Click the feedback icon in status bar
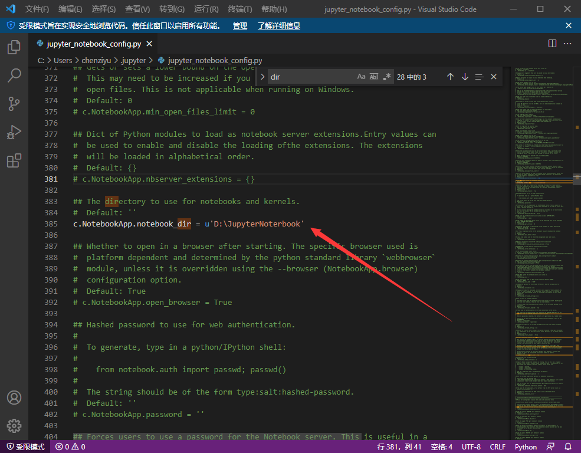Viewport: 581px width, 453px height. [550, 447]
